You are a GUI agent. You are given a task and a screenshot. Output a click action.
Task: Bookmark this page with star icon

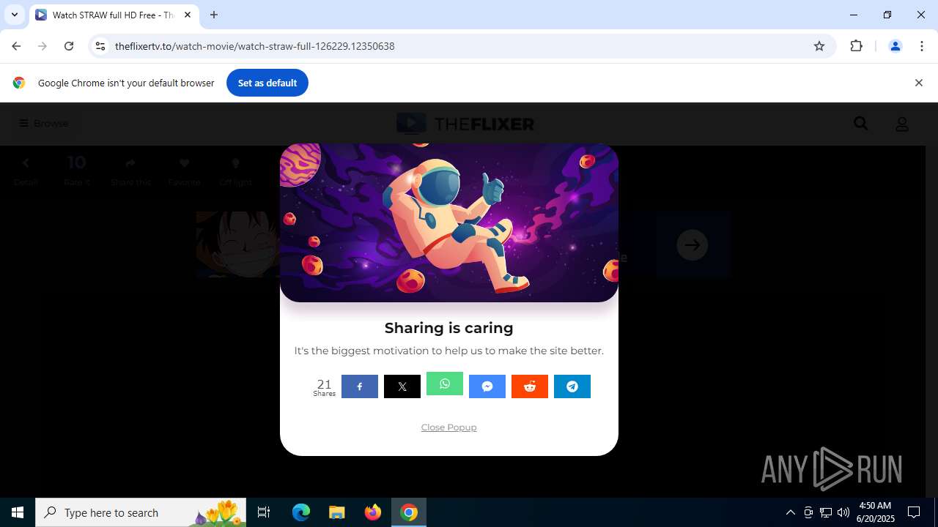[x=819, y=46]
